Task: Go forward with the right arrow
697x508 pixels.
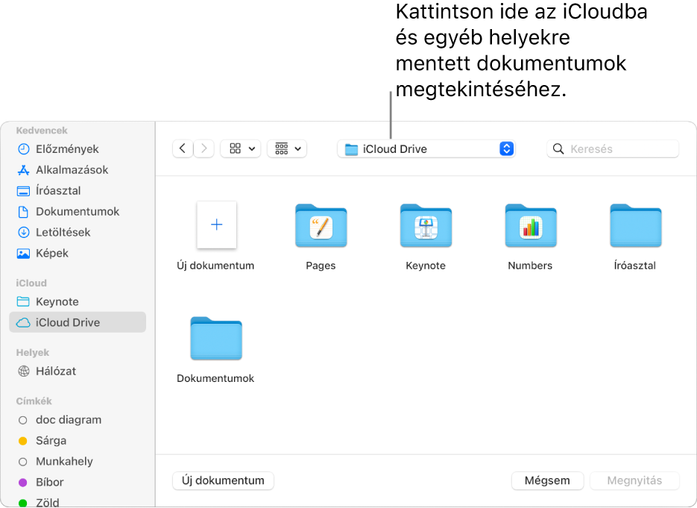Action: click(204, 148)
